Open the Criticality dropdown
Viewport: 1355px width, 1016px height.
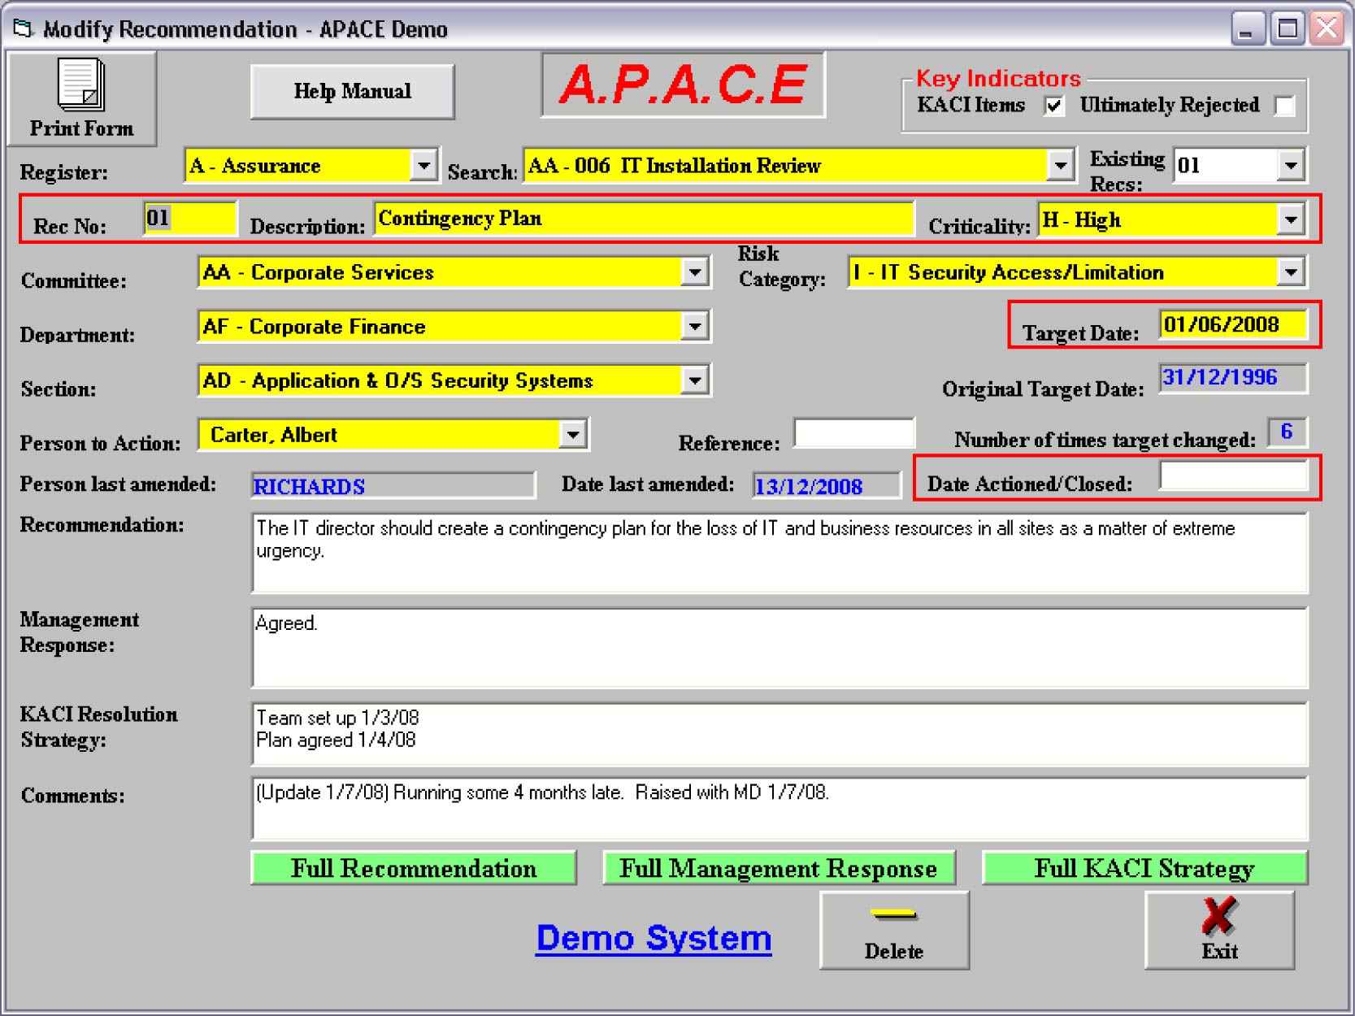(1291, 219)
